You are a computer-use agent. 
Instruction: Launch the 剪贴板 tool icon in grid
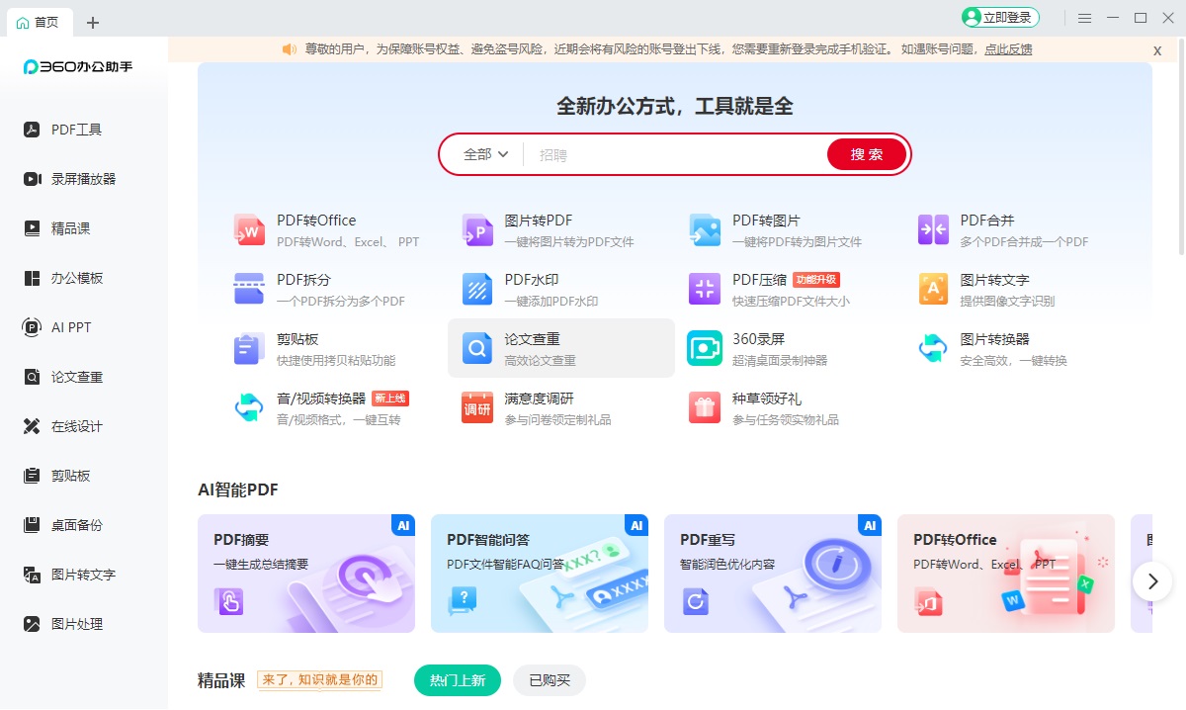[249, 348]
